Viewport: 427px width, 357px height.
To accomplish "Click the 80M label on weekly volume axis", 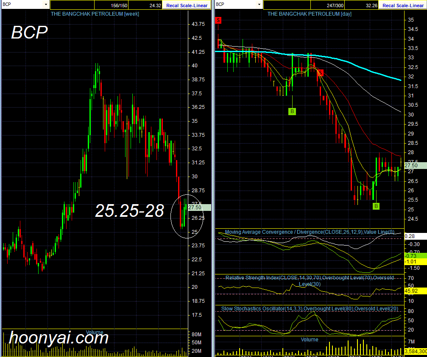I will tap(197, 334).
